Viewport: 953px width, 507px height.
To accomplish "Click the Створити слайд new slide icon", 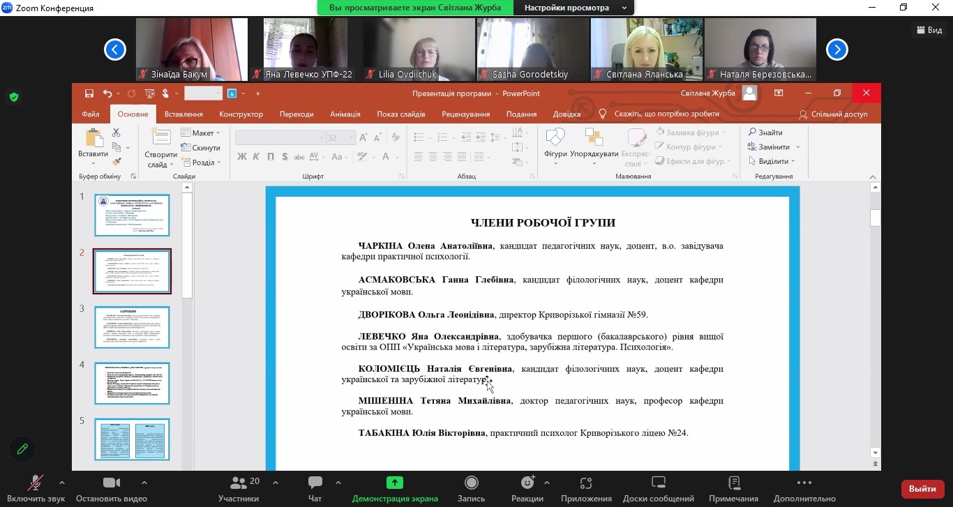I will tap(161, 137).
